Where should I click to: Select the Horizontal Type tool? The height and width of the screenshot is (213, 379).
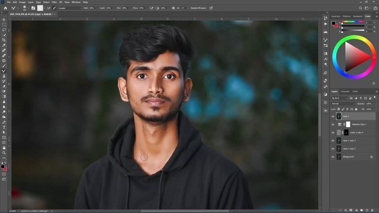coord(4,127)
